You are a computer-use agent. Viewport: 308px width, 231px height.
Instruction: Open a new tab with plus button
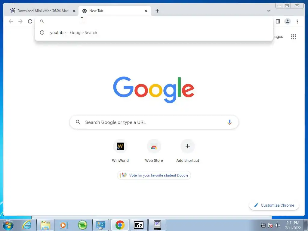(157, 11)
